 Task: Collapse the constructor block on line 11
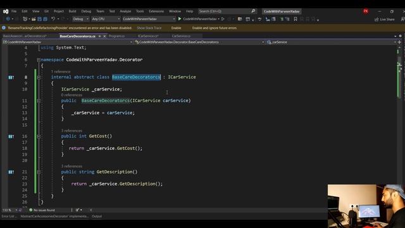pos(39,101)
